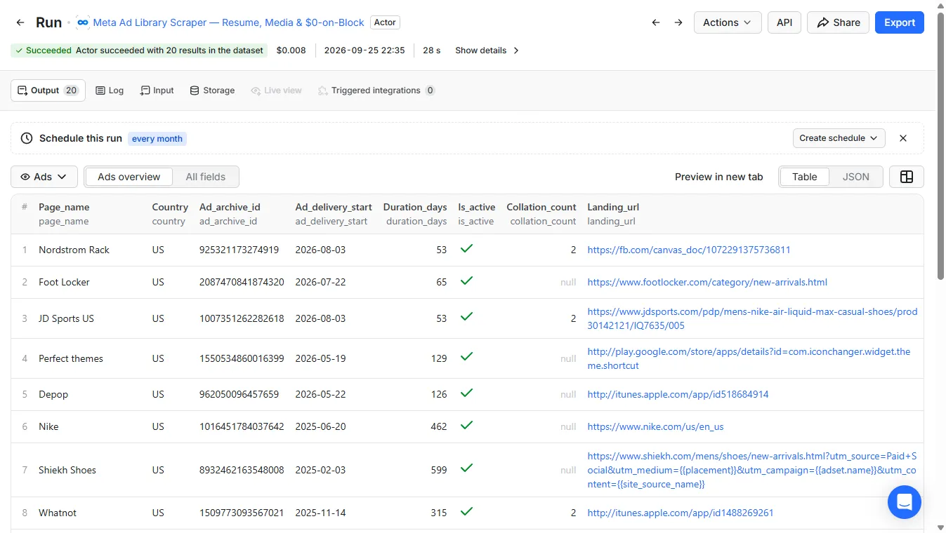This screenshot has width=946, height=533.
Task: Click the API button
Action: (x=784, y=22)
